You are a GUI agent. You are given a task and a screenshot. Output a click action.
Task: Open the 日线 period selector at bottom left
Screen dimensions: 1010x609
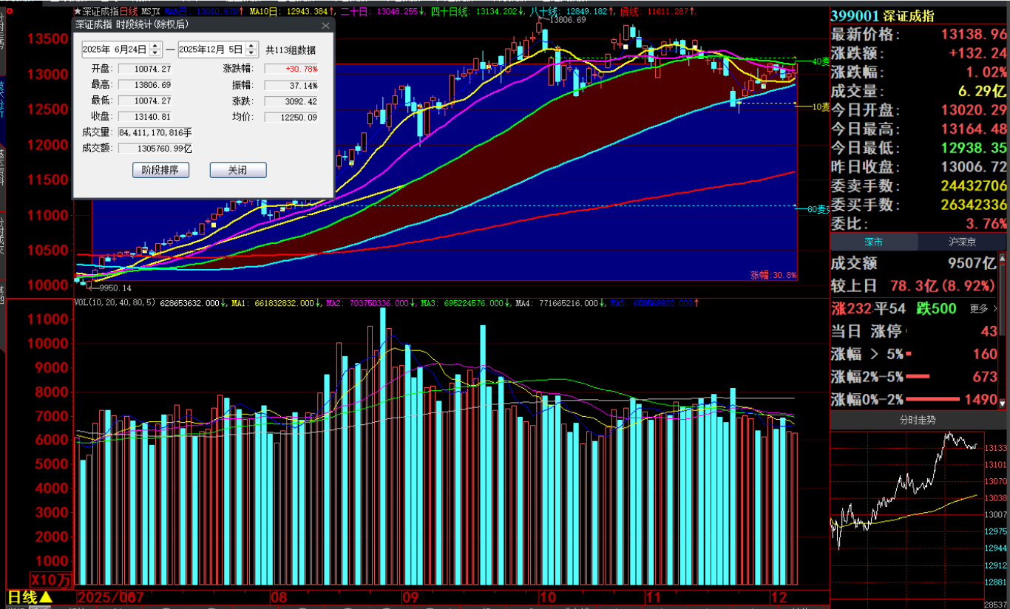(30, 597)
